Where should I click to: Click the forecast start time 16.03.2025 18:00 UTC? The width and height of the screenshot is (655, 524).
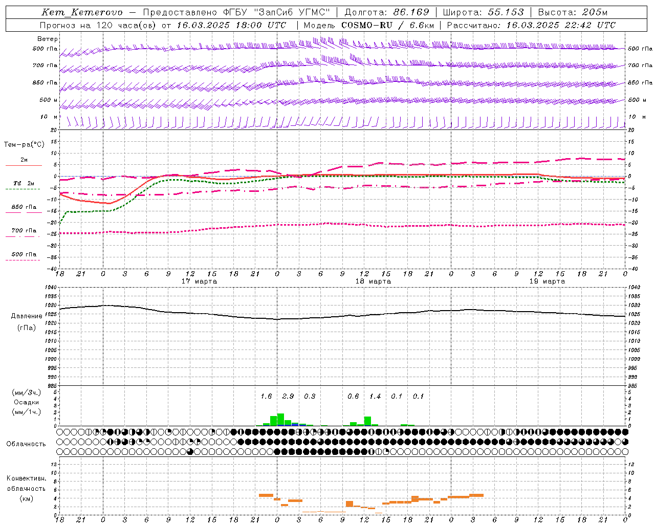click(x=231, y=25)
